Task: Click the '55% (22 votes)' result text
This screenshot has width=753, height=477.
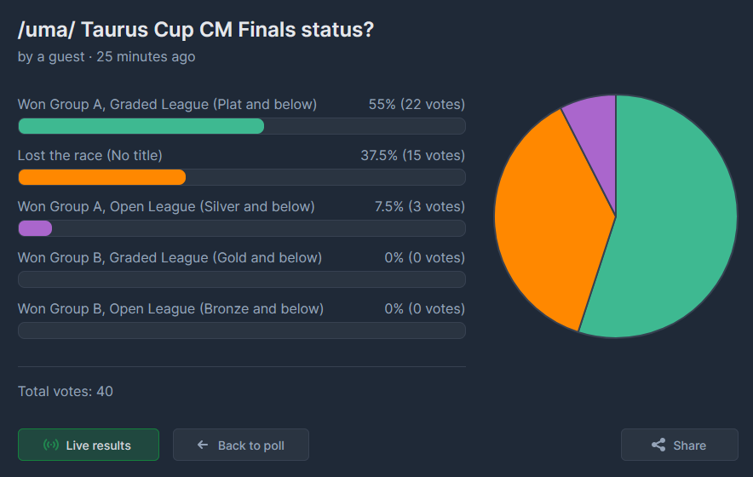Action: pos(417,104)
